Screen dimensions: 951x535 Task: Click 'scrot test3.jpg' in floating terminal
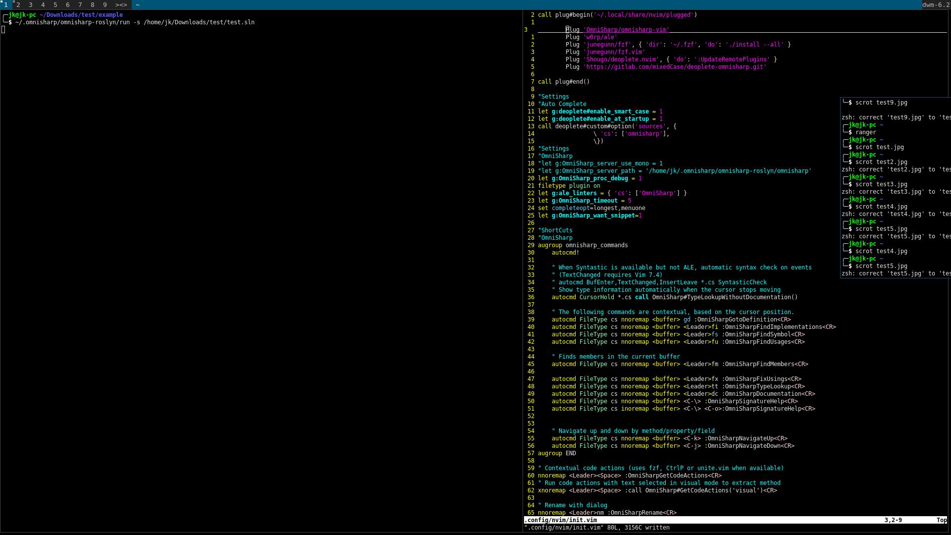coord(881,184)
